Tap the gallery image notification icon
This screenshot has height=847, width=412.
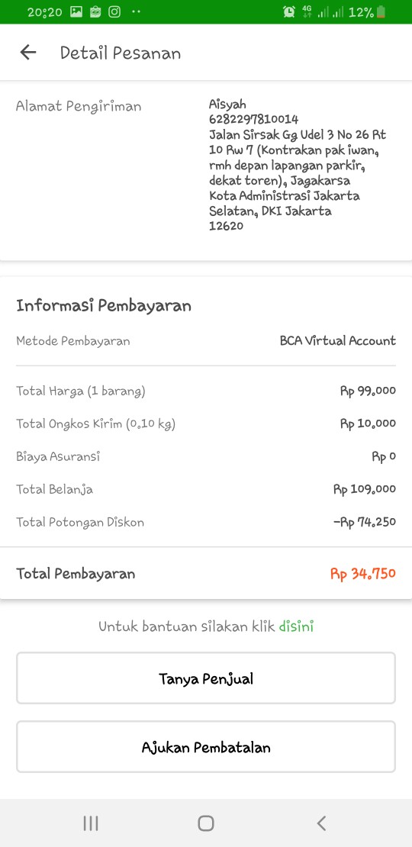click(76, 12)
